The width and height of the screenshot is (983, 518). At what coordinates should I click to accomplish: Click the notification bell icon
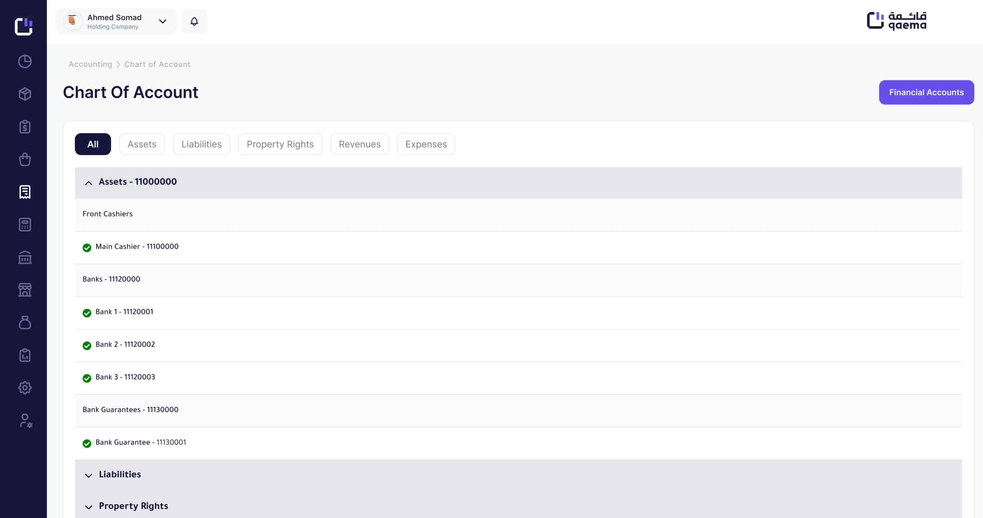pyautogui.click(x=194, y=22)
